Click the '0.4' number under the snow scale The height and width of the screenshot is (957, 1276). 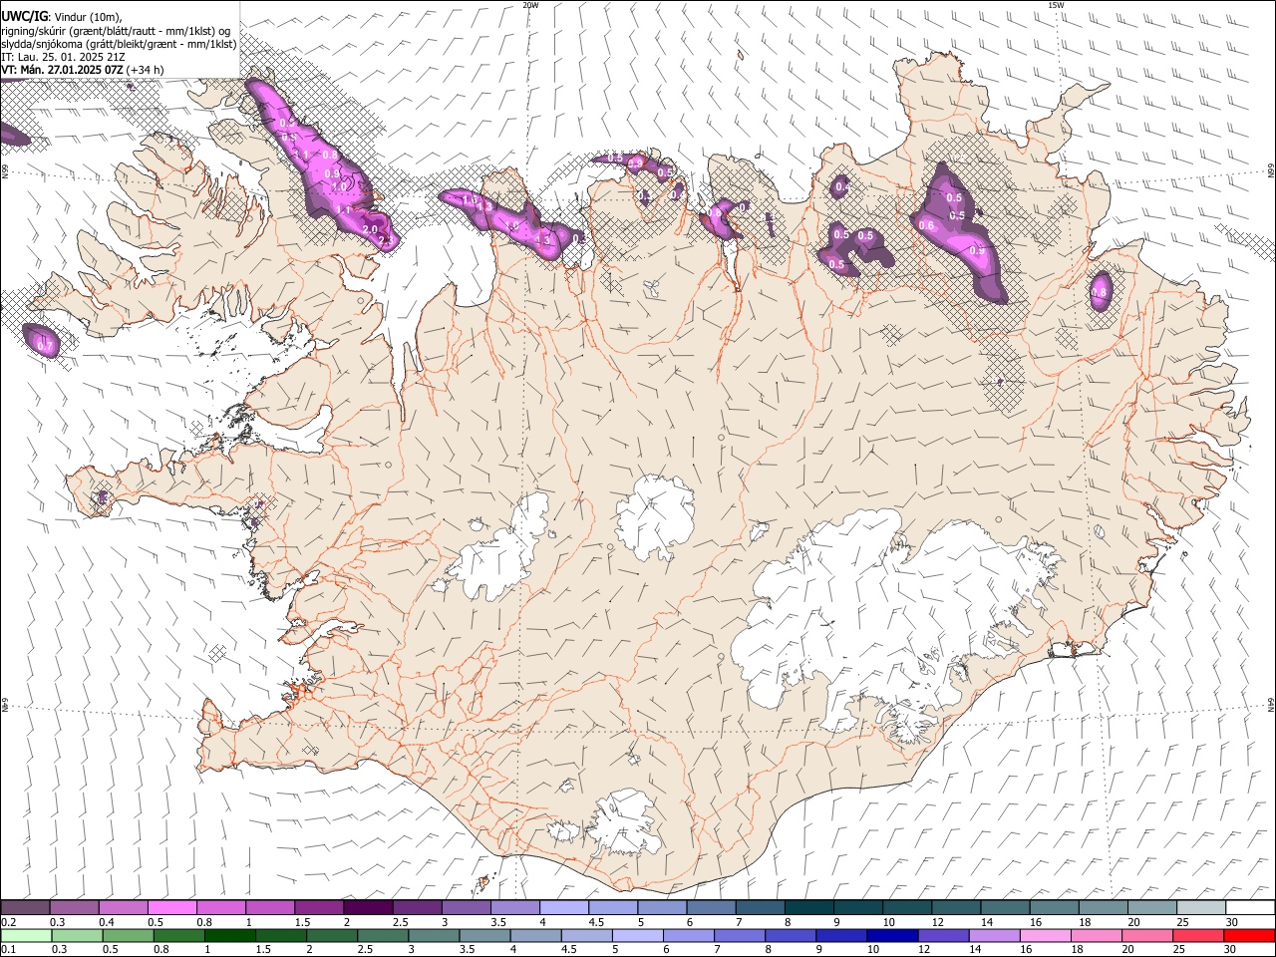click(x=107, y=922)
